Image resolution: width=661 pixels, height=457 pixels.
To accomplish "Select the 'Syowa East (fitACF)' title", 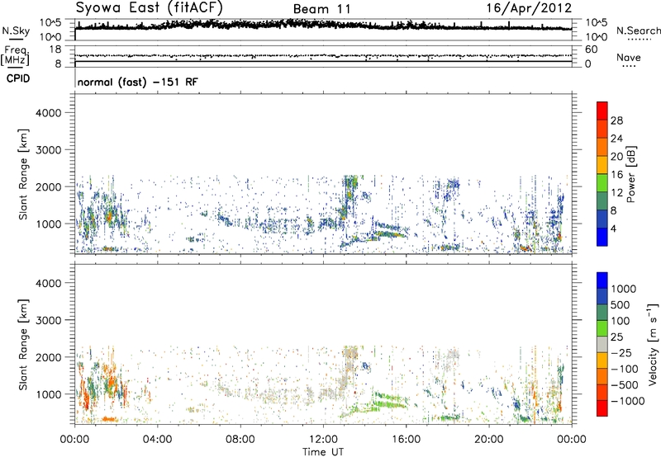I will point(149,8).
